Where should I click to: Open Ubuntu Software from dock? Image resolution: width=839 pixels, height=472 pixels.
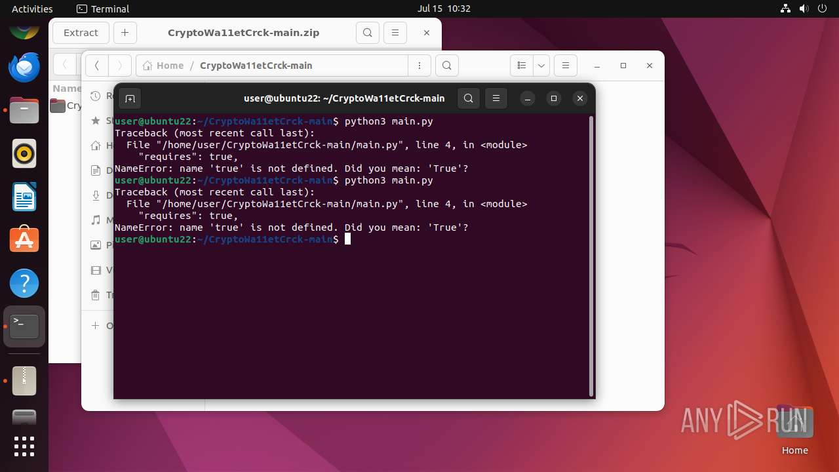[x=24, y=240]
